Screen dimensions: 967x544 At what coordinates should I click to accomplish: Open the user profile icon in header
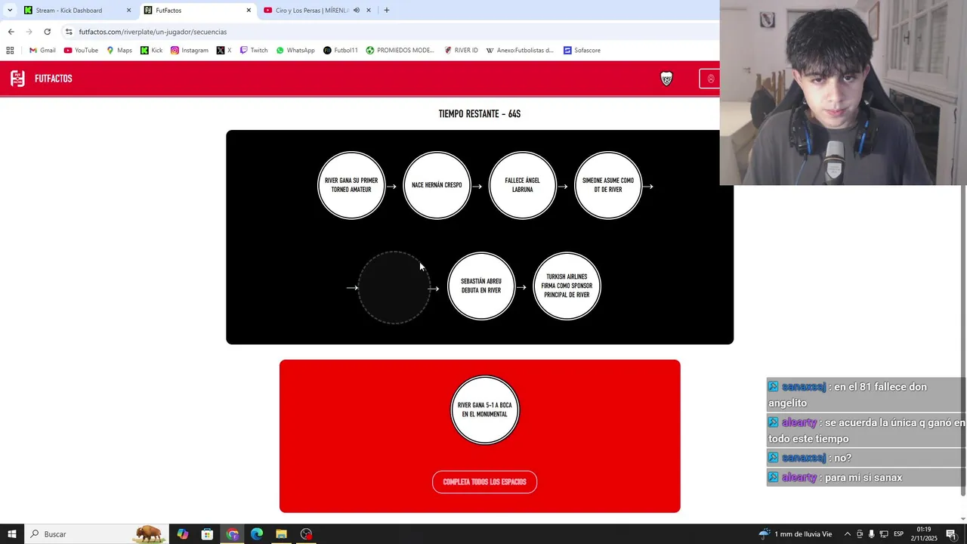[x=710, y=79]
